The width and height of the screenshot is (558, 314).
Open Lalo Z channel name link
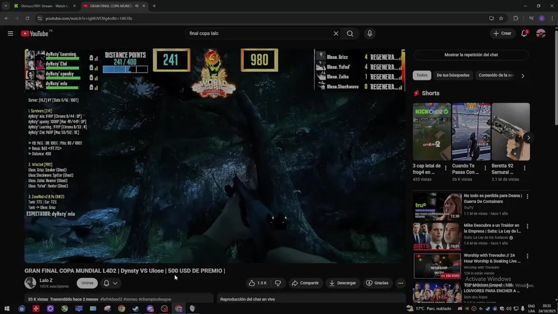[x=46, y=280]
